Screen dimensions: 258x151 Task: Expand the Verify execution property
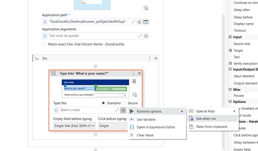pos(230,63)
